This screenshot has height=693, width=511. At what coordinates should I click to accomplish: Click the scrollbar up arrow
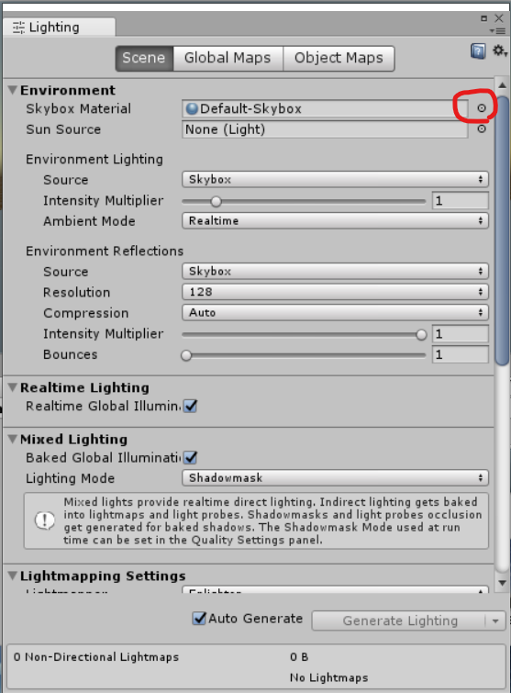pos(502,85)
